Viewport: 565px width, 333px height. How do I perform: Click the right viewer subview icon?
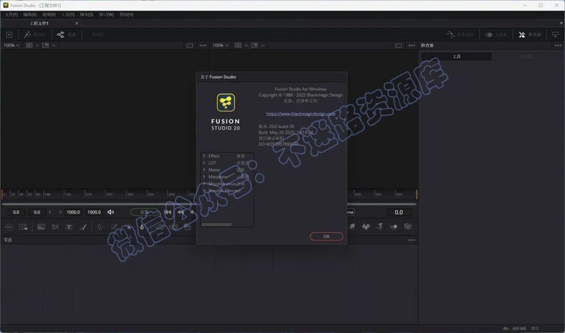click(254, 45)
